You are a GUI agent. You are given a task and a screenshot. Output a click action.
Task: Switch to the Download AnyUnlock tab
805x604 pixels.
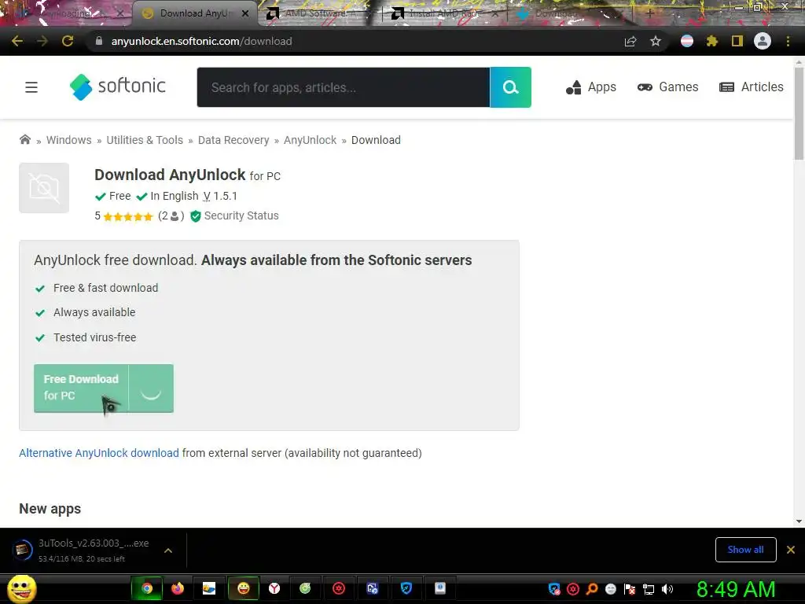(x=195, y=13)
